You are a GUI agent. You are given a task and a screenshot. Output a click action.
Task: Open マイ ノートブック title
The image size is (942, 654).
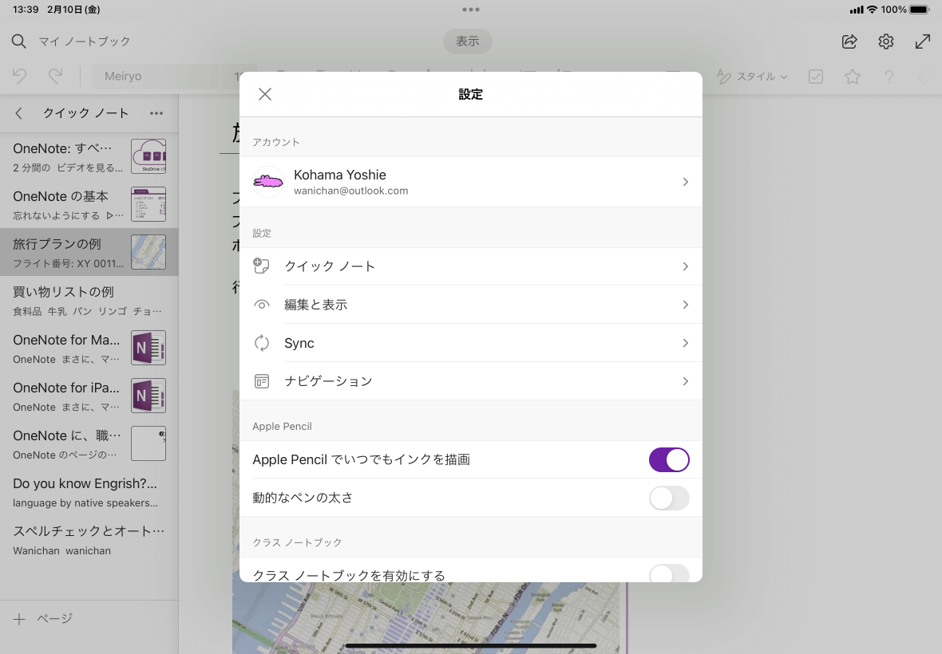click(x=84, y=41)
